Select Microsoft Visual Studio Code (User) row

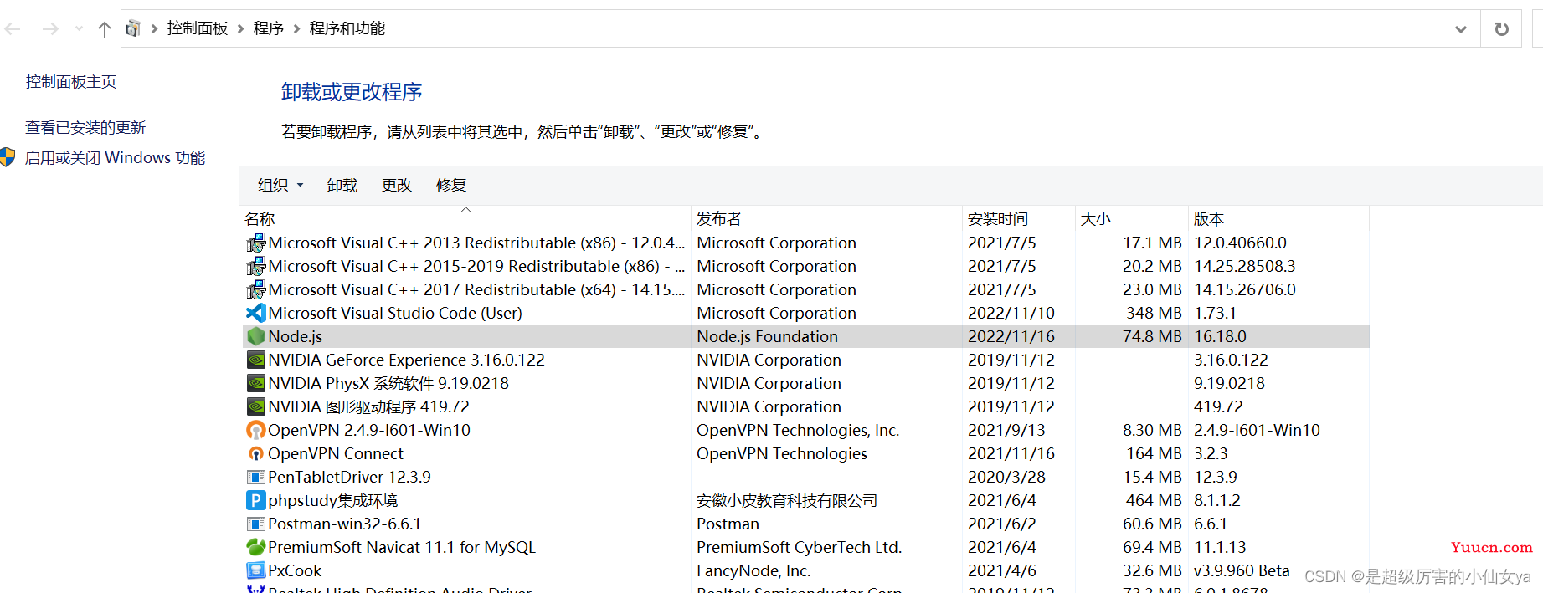(806, 313)
